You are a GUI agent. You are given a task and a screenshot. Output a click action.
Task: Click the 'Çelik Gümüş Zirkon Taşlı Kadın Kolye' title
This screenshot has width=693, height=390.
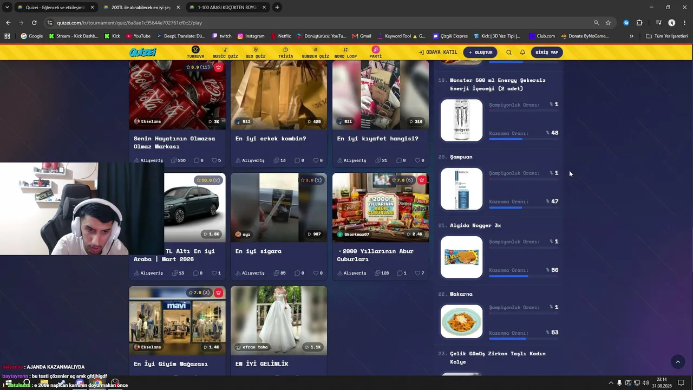[498, 357]
